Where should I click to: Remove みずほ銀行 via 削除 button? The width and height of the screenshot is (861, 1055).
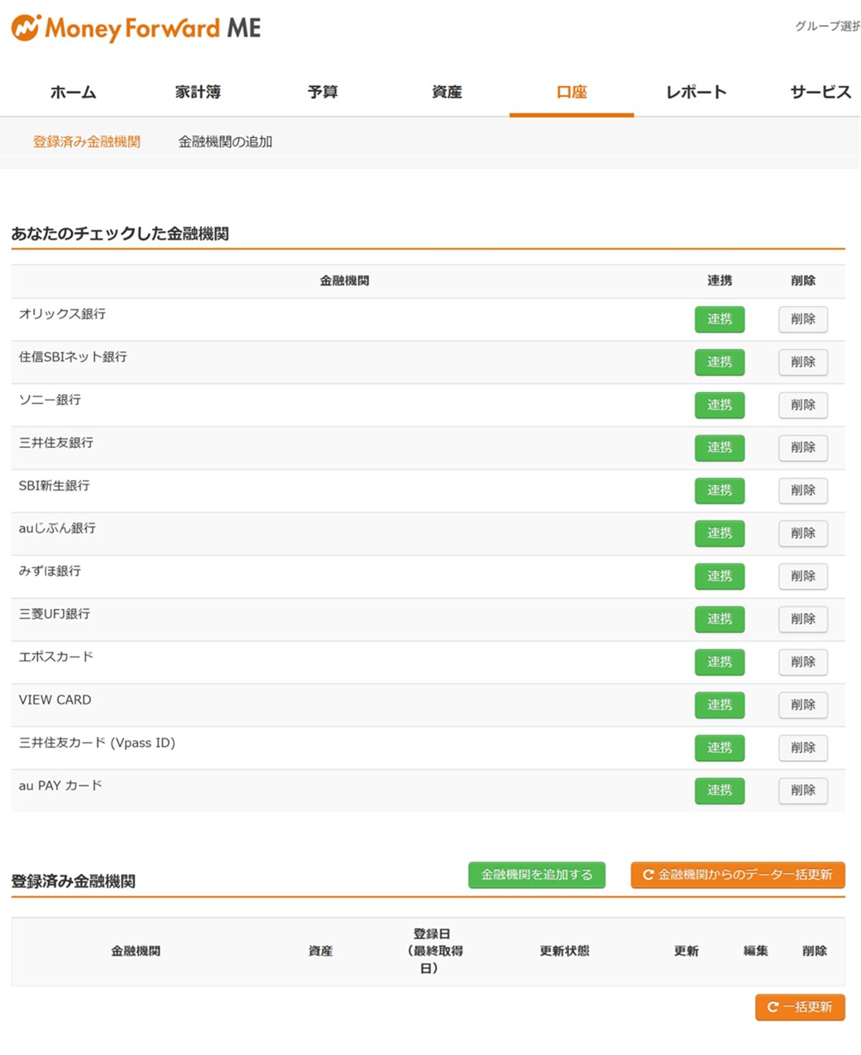[x=803, y=576]
